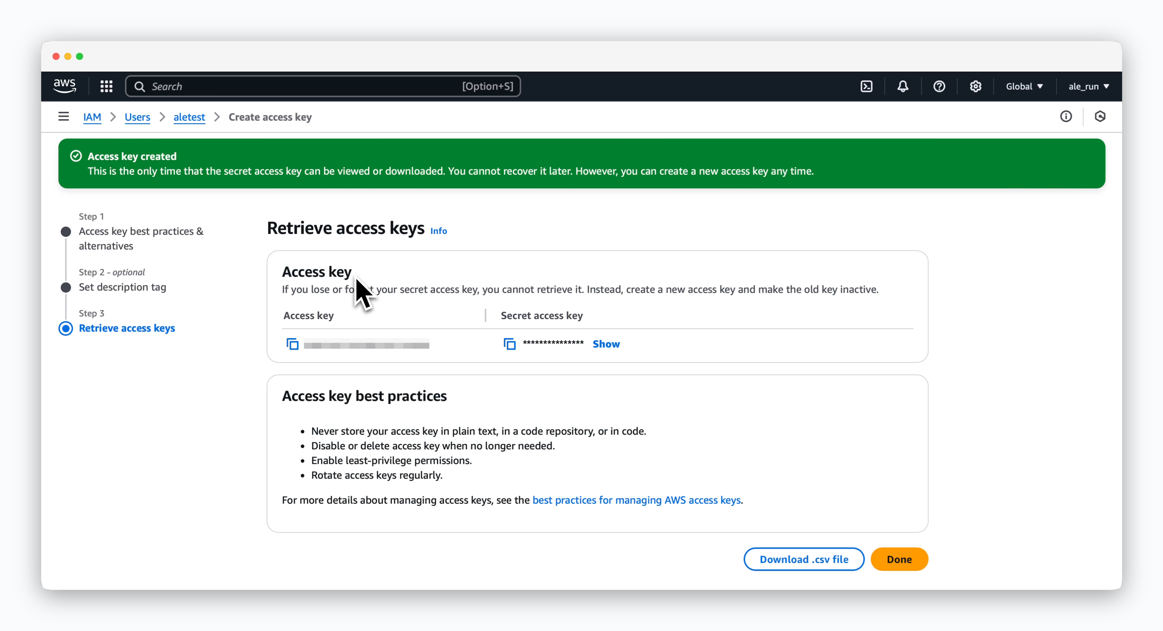1163x631 pixels.
Task: Go to IAM breadcrumb link
Action: 92,117
